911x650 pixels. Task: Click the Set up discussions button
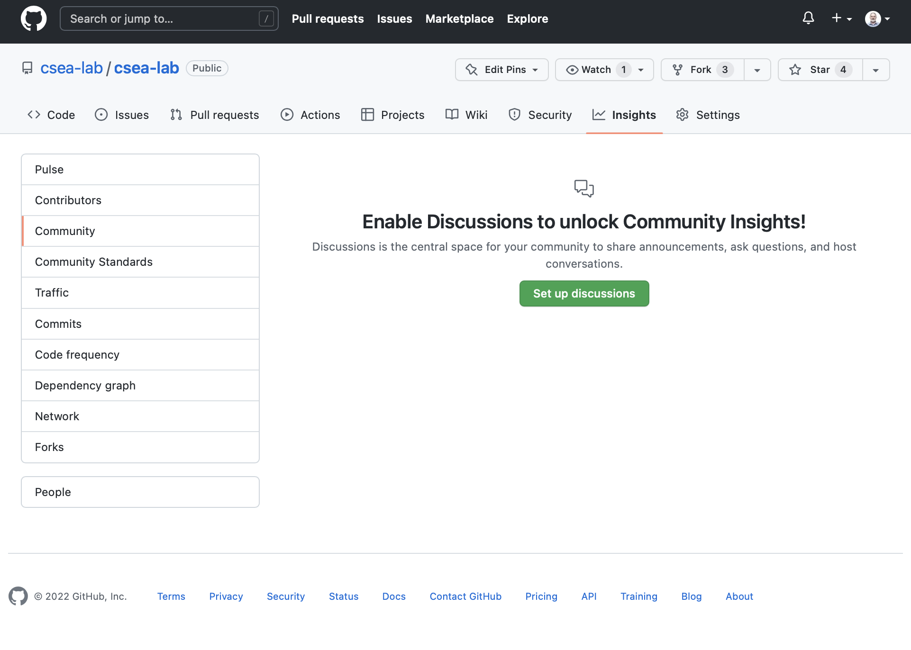(x=584, y=293)
